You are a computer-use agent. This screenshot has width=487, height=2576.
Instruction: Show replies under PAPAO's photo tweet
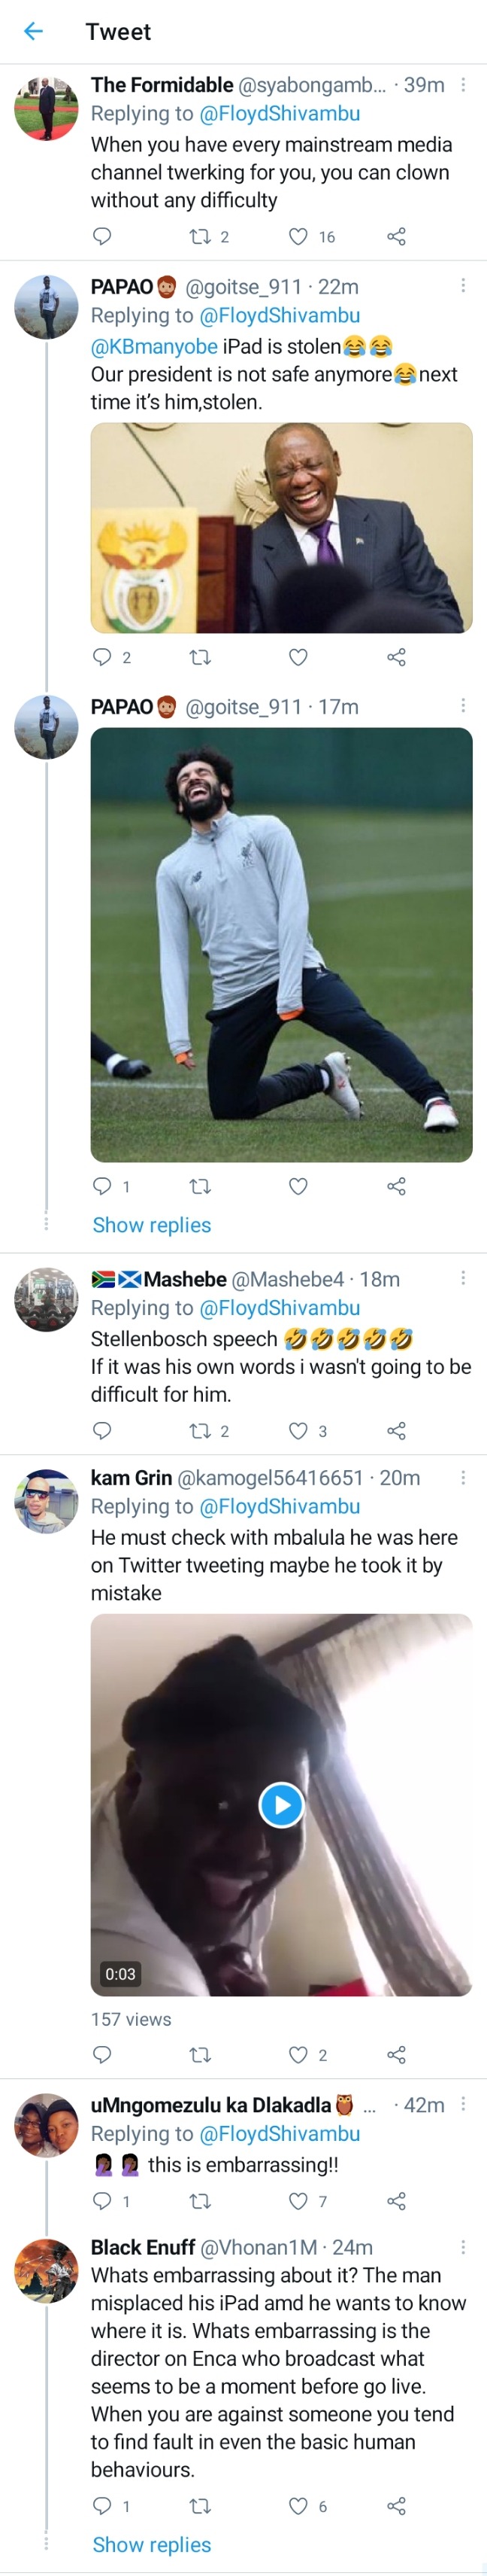[x=152, y=1225]
